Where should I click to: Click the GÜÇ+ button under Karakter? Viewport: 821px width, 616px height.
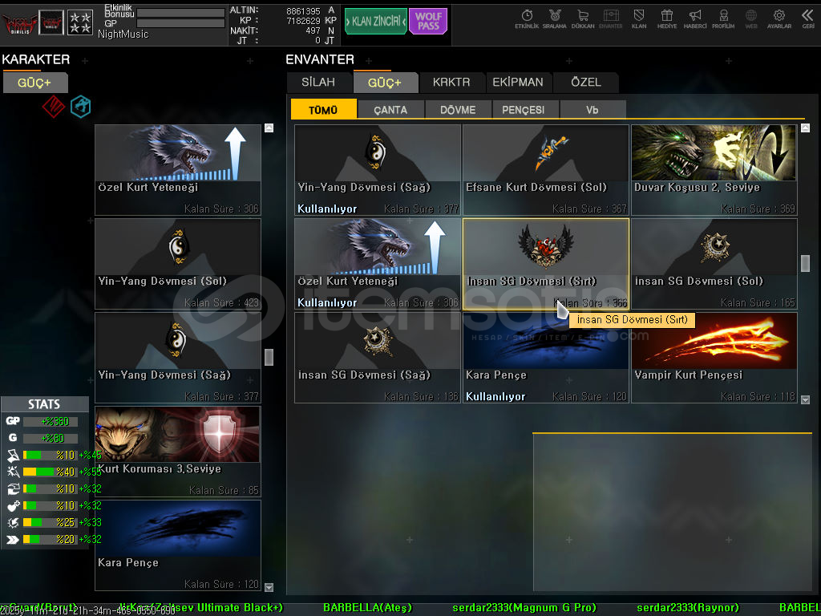[x=35, y=83]
